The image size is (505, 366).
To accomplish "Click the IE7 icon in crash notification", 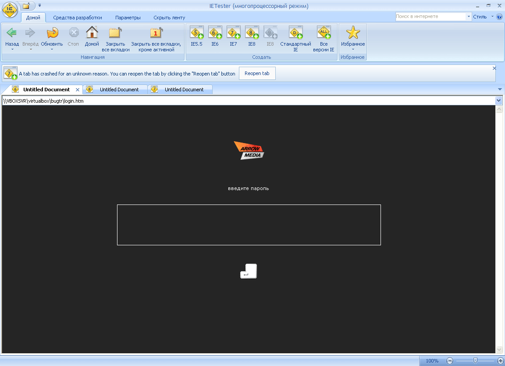I will 11,73.
